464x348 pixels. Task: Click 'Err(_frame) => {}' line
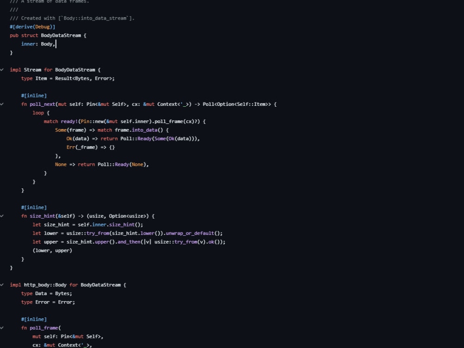click(x=90, y=147)
